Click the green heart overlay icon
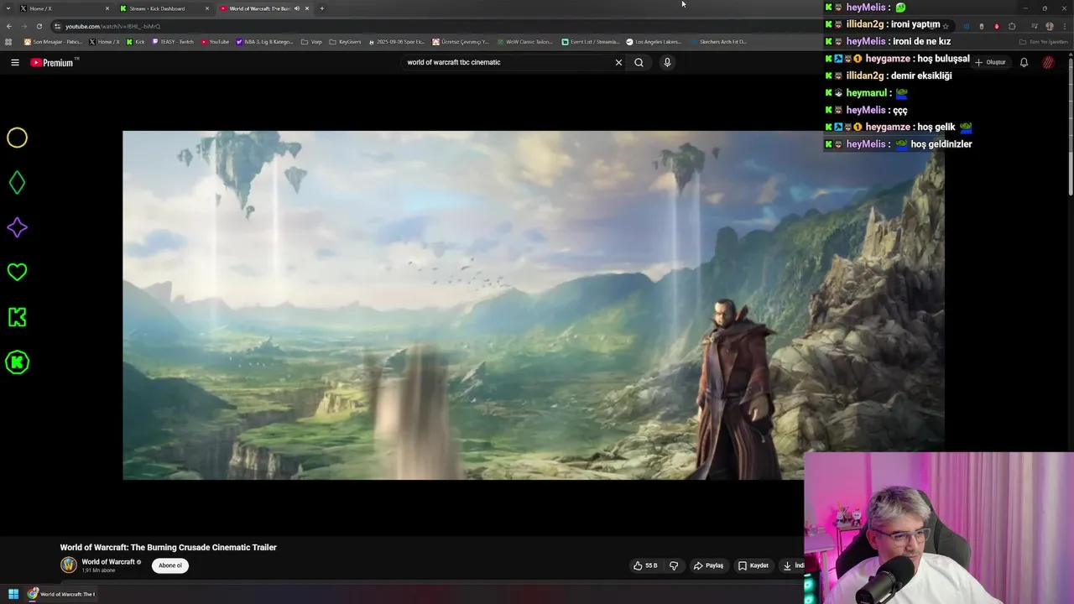The width and height of the screenshot is (1074, 604). point(17,272)
